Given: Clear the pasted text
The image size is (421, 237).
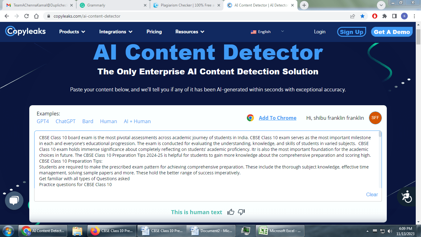Looking at the screenshot, I should point(372,194).
